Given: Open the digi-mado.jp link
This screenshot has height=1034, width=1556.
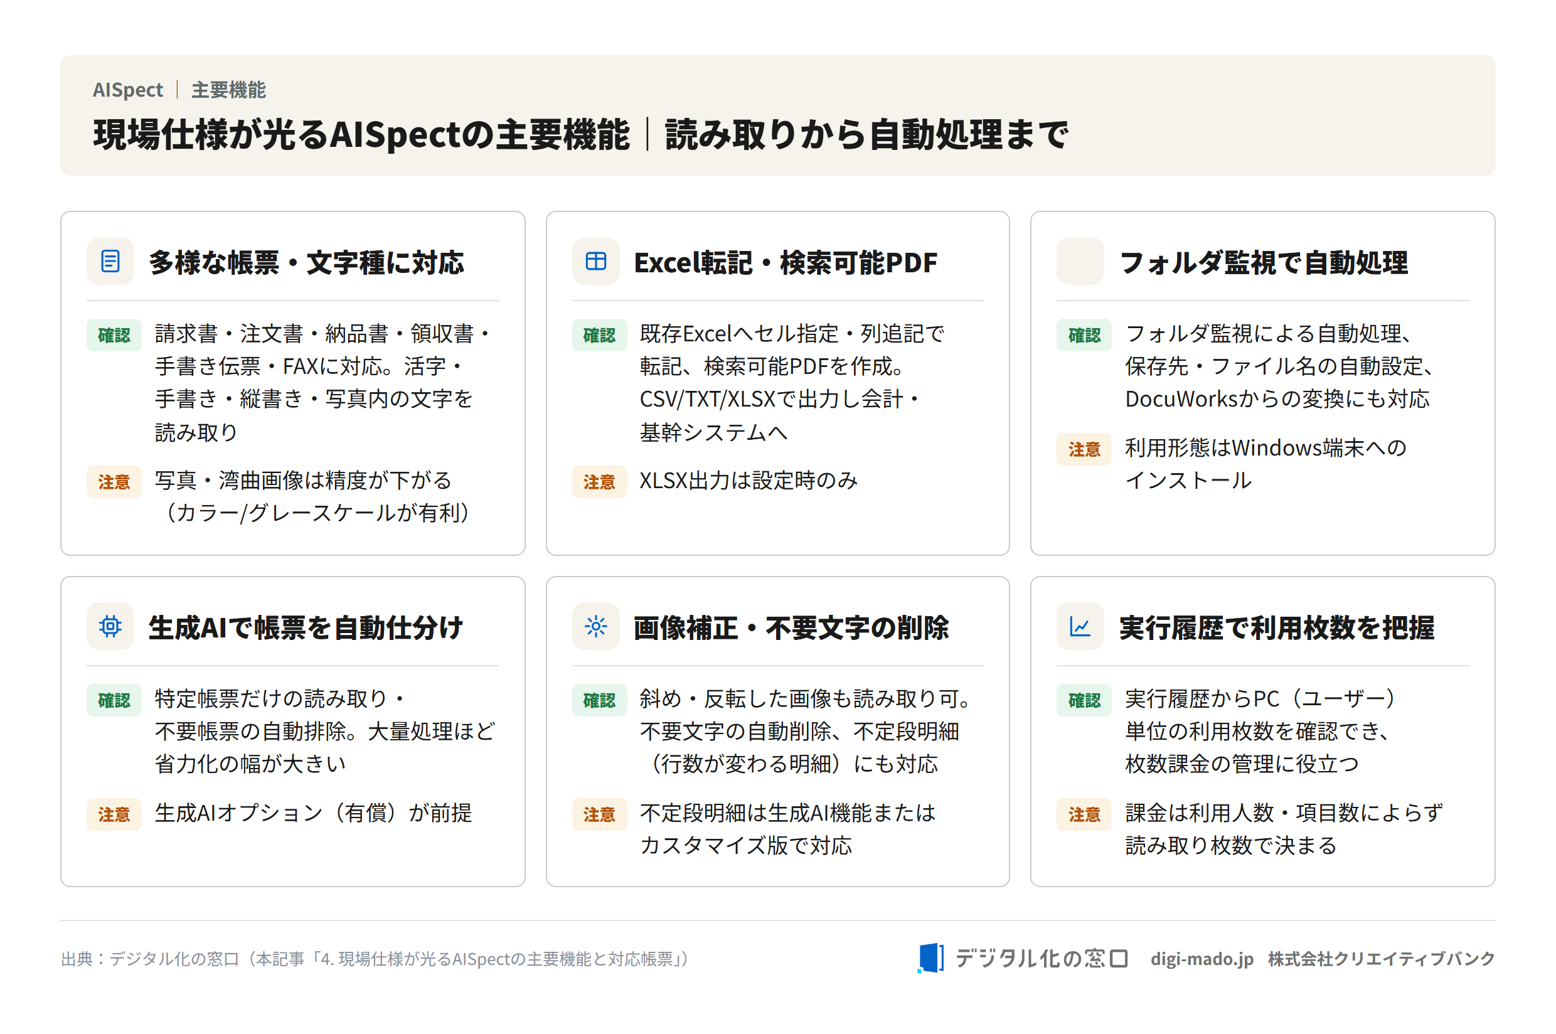Looking at the screenshot, I should [1202, 959].
